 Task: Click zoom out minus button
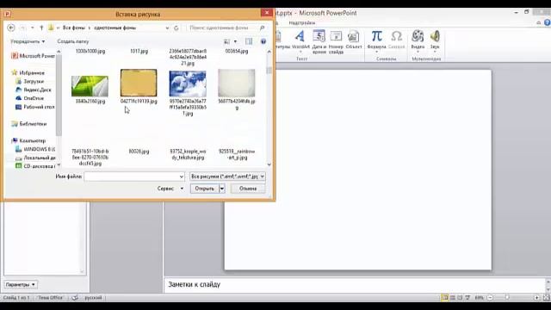click(x=490, y=298)
